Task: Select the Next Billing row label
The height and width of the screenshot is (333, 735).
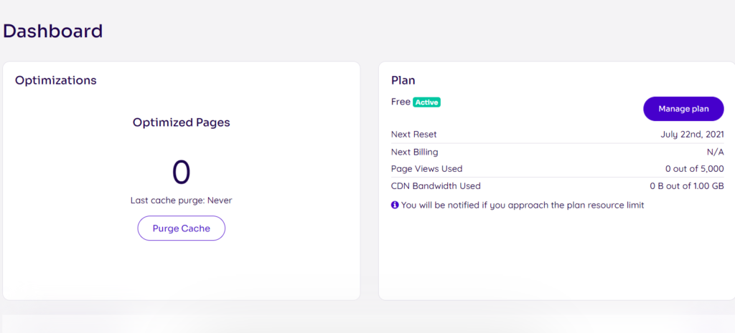Action: pyautogui.click(x=415, y=152)
